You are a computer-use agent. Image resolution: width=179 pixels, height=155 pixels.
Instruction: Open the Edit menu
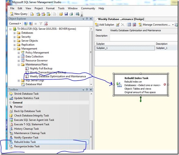tap(20, 8)
